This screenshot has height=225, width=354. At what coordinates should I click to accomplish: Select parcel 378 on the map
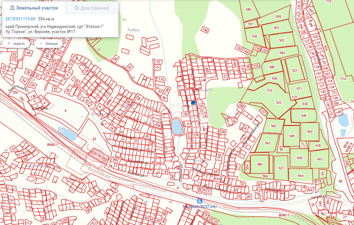coord(196,135)
